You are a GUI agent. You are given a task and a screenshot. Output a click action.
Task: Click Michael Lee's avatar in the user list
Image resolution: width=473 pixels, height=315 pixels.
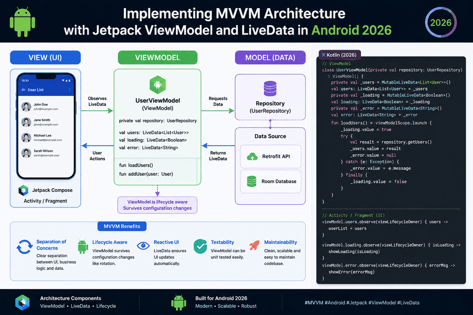[x=26, y=137]
